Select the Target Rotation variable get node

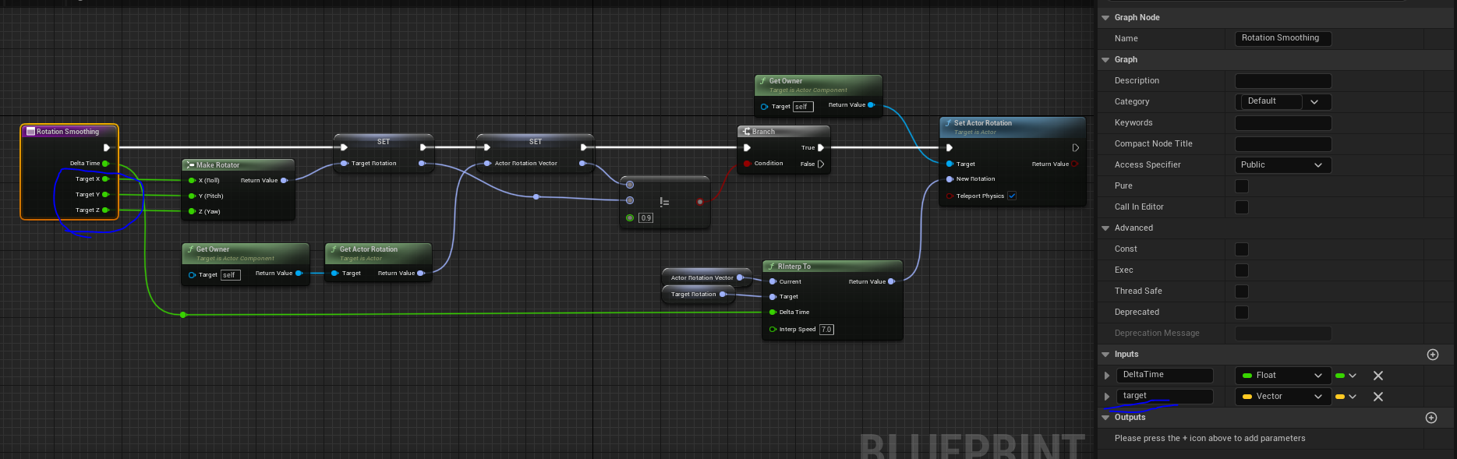pos(698,295)
